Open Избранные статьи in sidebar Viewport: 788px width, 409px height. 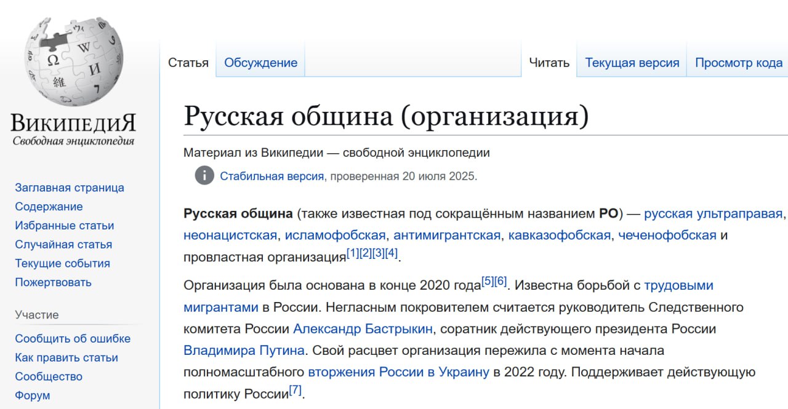(65, 226)
